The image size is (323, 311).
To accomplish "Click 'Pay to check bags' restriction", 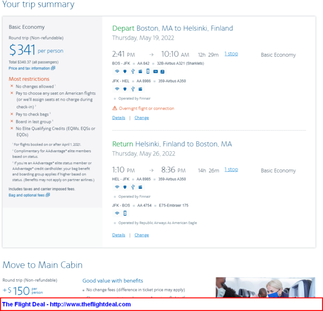I will pyautogui.click(x=32, y=115).
